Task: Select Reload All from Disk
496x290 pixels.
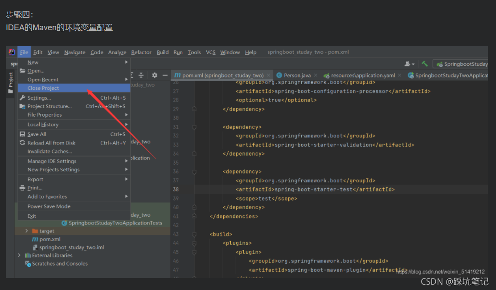Action: [74, 143]
